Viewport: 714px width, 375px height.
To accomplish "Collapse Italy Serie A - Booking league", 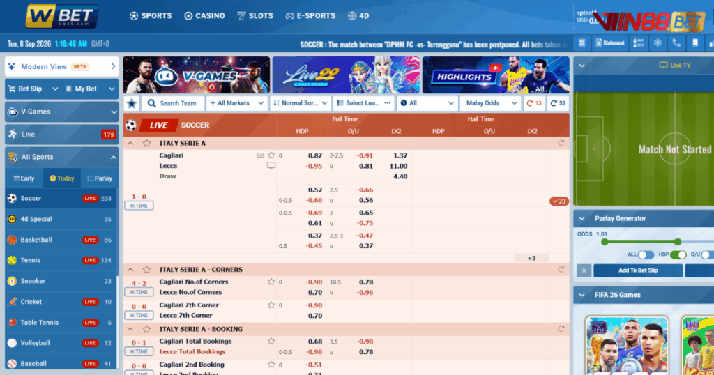I will pyautogui.click(x=130, y=329).
